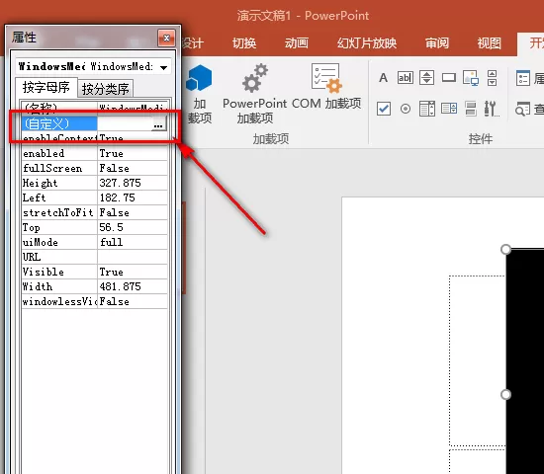Screen dimensions: 544x474
Task: Open COM add-ins dialog
Action: pyautogui.click(x=326, y=87)
